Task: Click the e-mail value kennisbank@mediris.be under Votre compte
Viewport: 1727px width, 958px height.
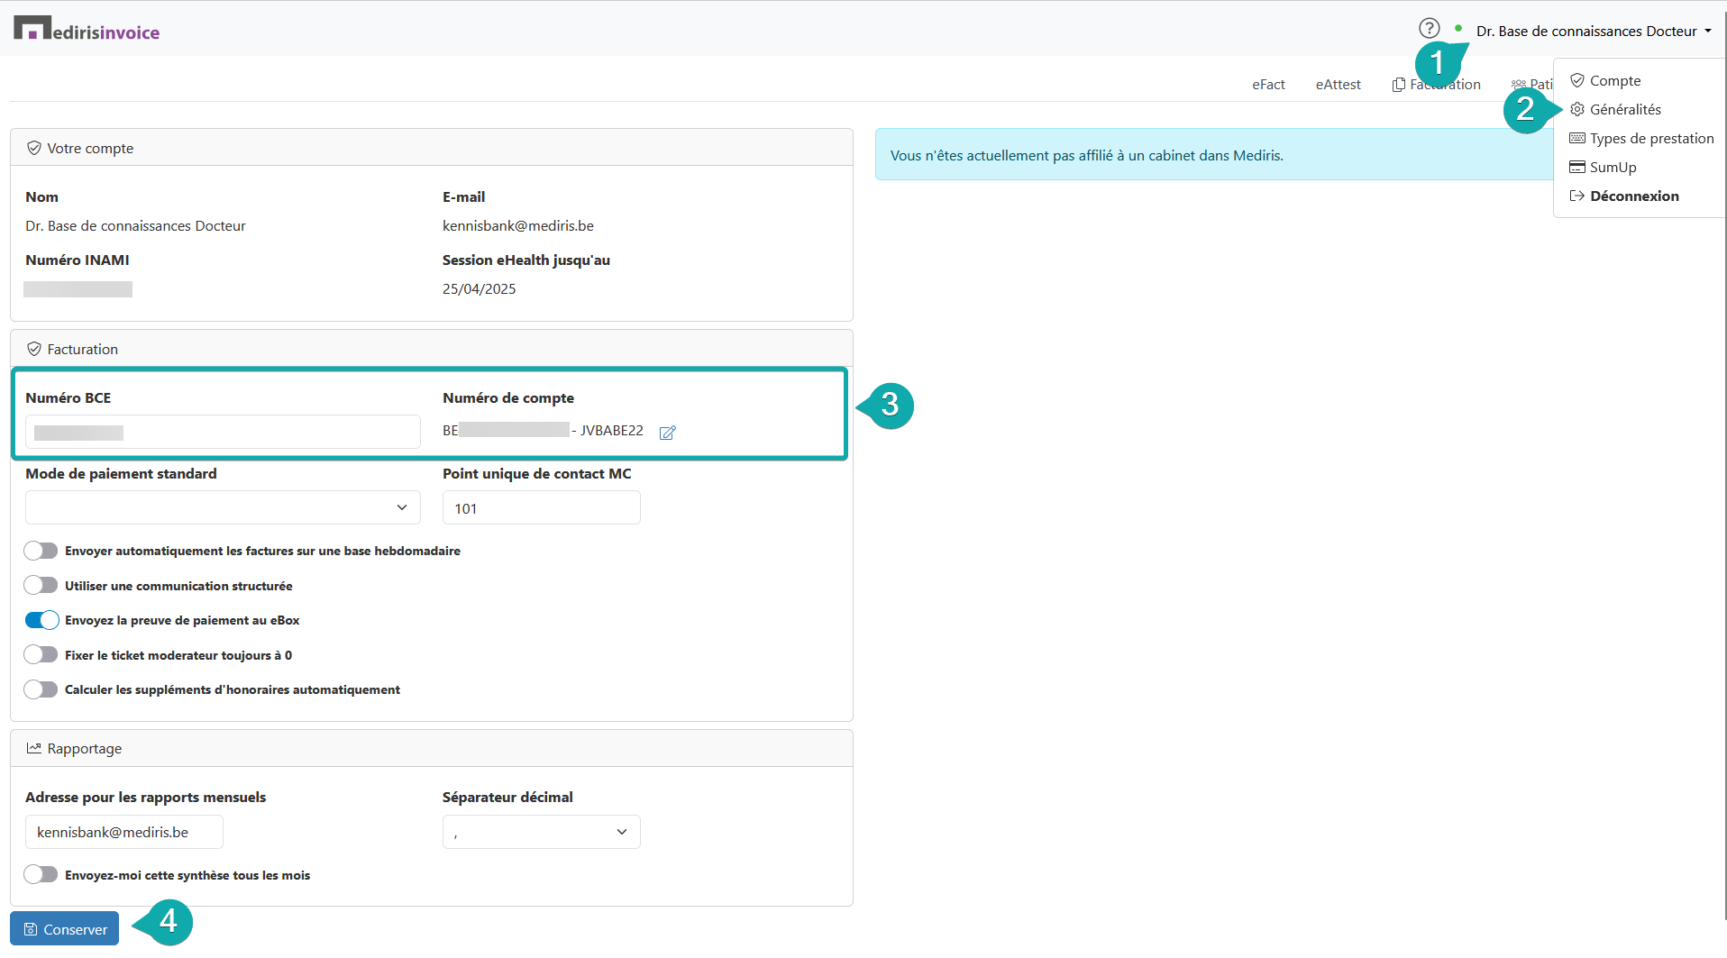Action: pos(518,226)
